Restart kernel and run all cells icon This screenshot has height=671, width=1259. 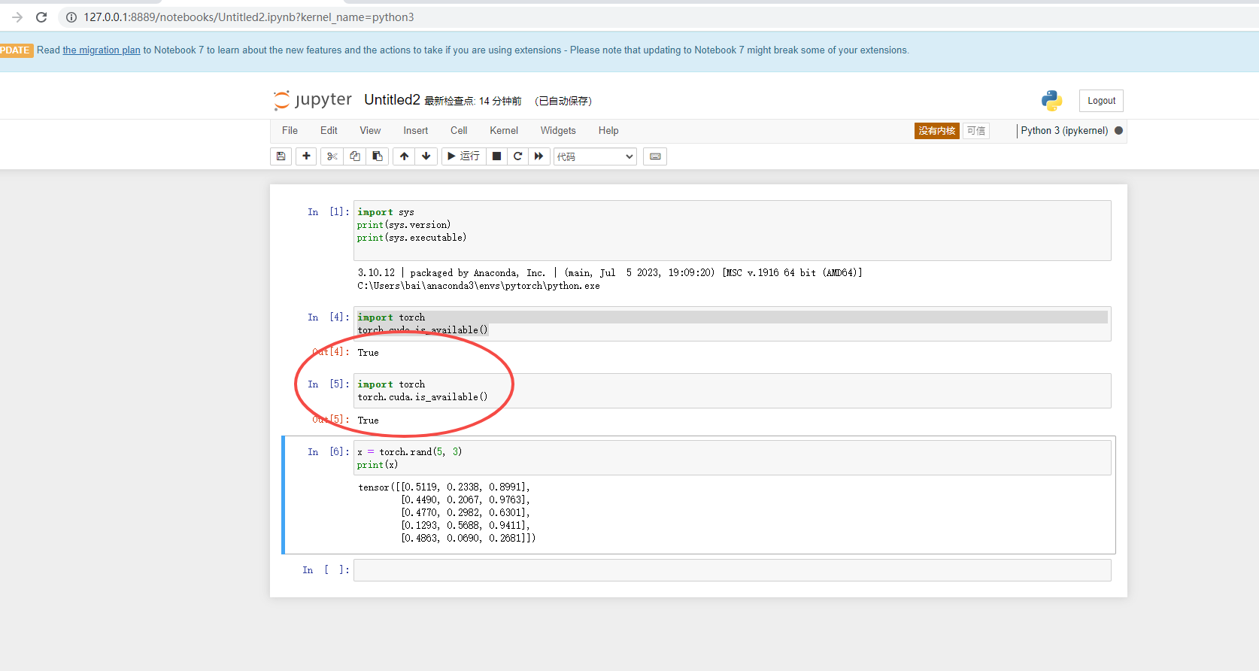click(538, 156)
